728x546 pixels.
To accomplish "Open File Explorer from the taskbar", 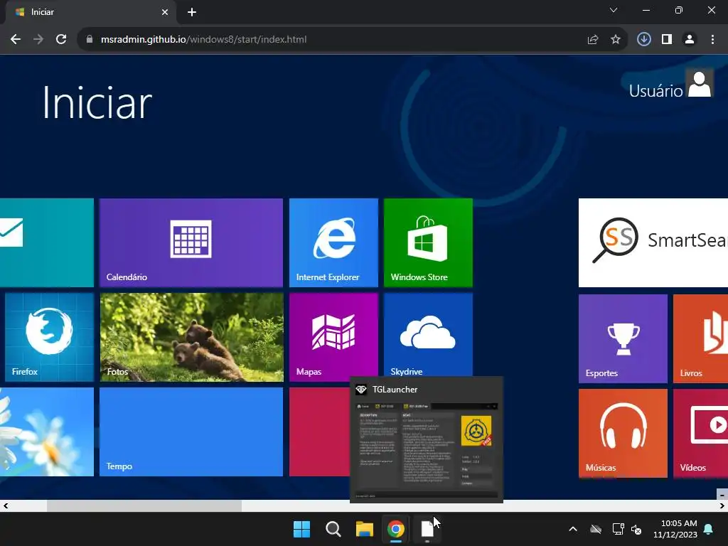I will click(365, 529).
